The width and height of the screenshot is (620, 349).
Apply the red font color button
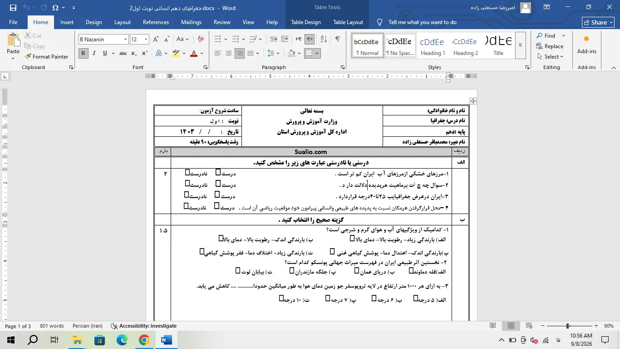coord(194,53)
